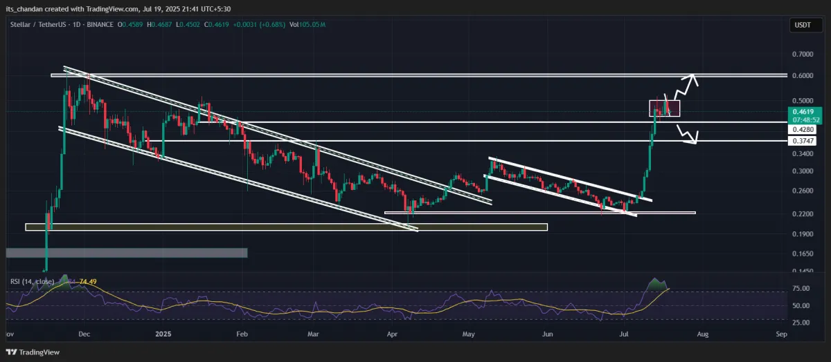Click the 0.2600 price axis label
The height and width of the screenshot is (362, 831).
pyautogui.click(x=803, y=191)
